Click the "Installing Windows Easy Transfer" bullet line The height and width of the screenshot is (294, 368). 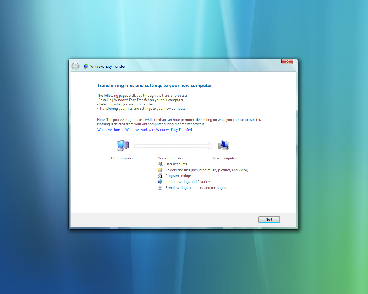point(140,100)
